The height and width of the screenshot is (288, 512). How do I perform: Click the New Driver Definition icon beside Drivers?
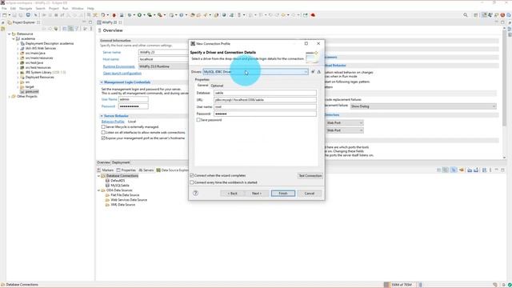click(x=313, y=71)
